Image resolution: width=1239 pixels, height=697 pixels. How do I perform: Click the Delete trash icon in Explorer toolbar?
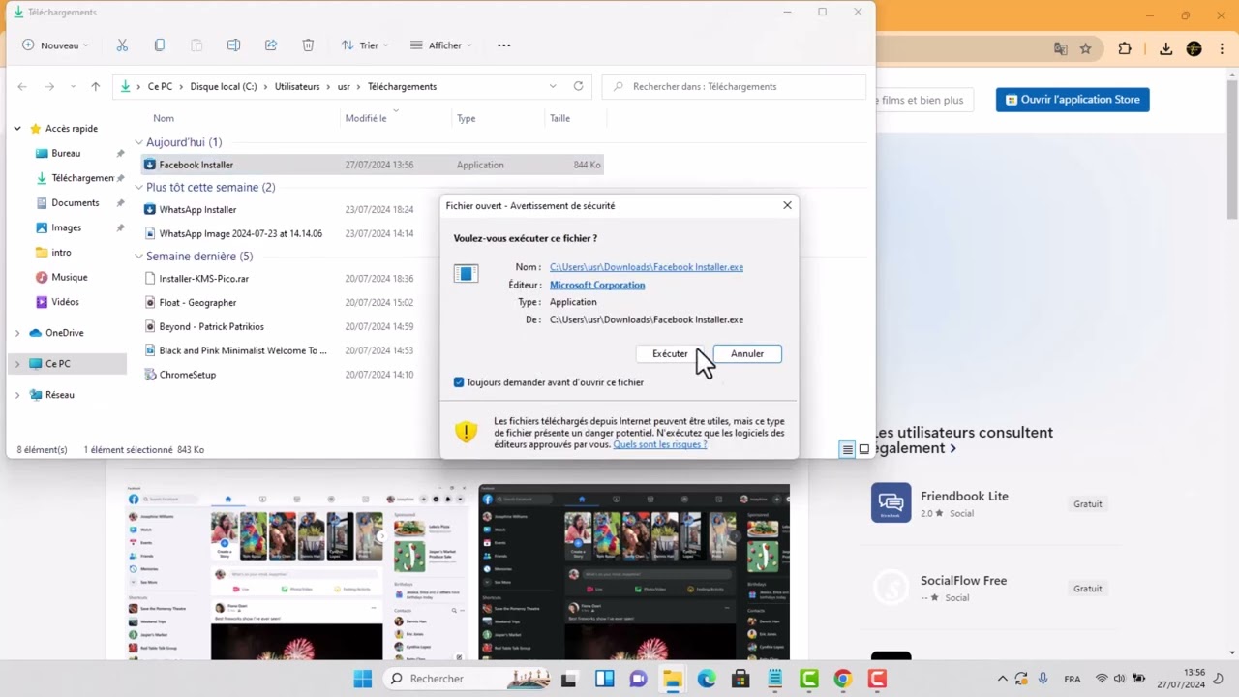308,45
